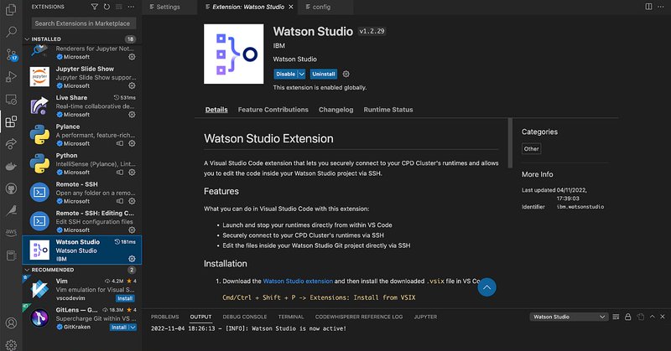The height and width of the screenshot is (351, 671).
Task: Open the Docker view in activity bar
Action: [x=11, y=166]
